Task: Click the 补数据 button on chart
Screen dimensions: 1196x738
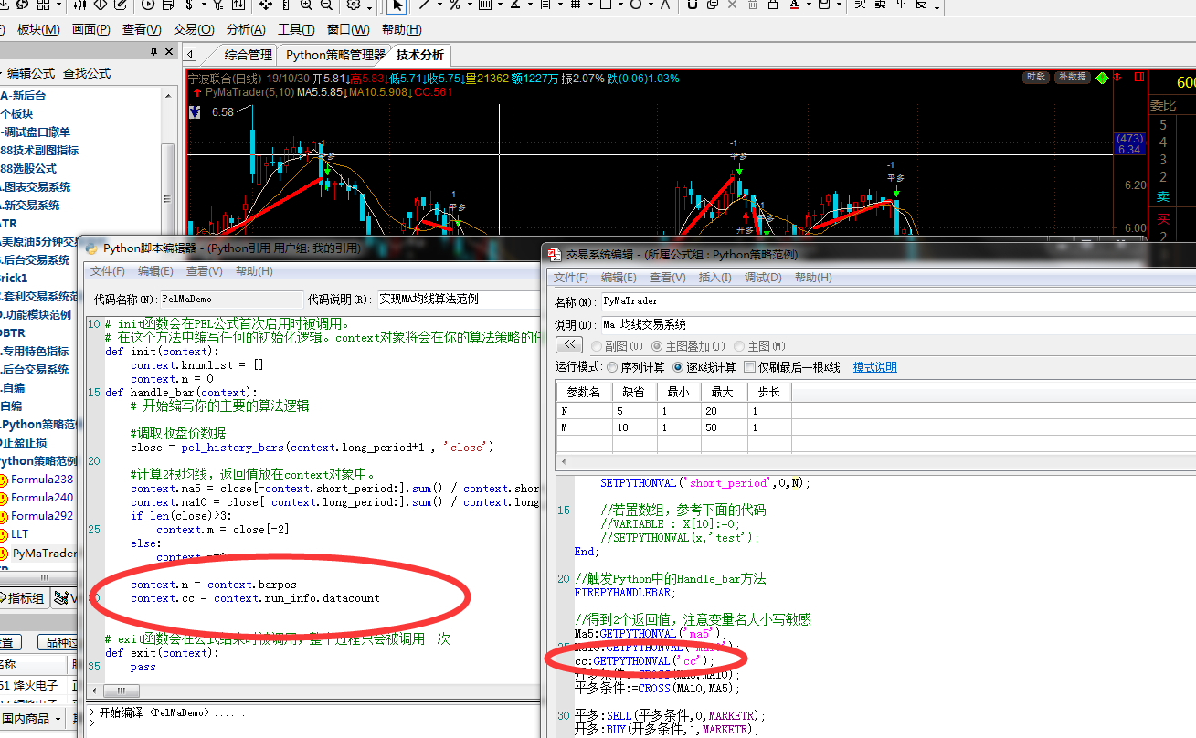Action: click(x=1072, y=78)
